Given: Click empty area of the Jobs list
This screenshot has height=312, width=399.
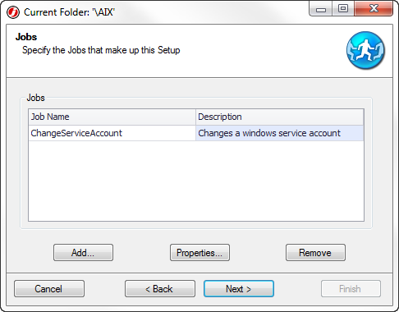Looking at the screenshot, I should [x=196, y=181].
